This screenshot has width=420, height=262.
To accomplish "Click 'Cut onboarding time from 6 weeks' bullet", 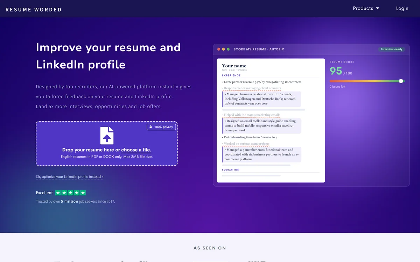I will (250, 137).
